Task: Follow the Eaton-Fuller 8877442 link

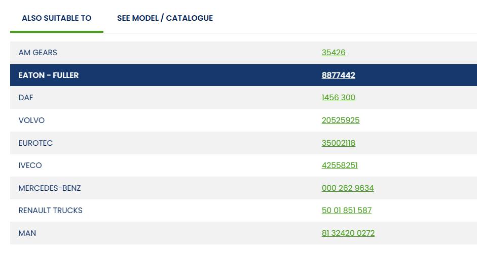Action: [338, 75]
